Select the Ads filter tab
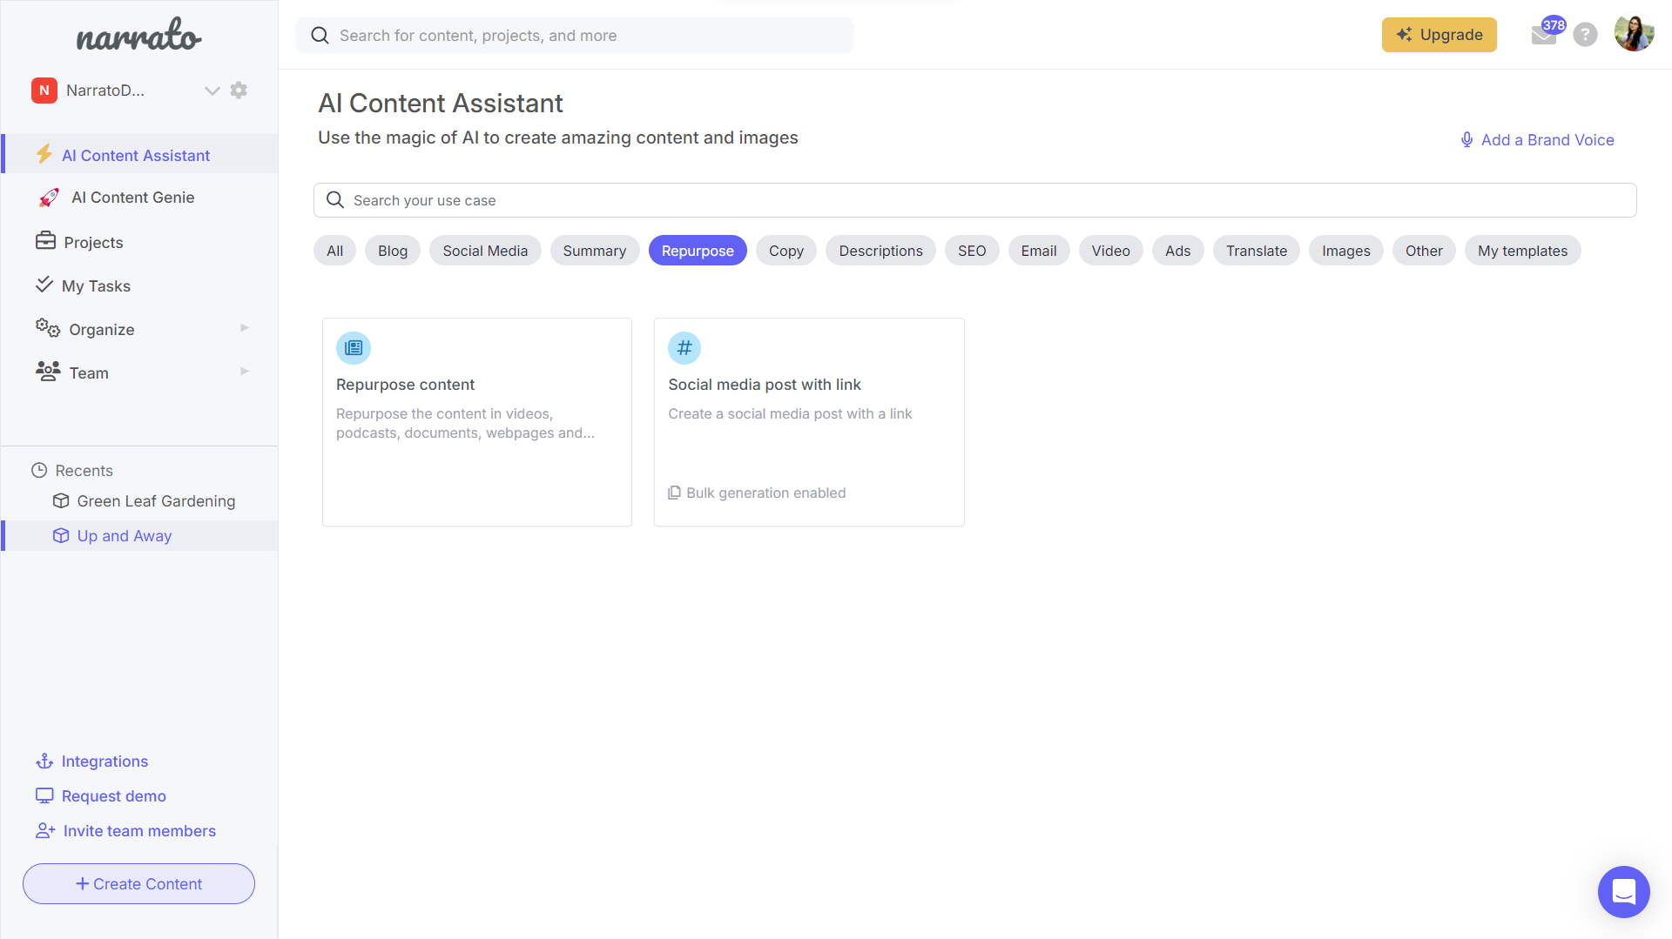1672x939 pixels. pos(1178,251)
